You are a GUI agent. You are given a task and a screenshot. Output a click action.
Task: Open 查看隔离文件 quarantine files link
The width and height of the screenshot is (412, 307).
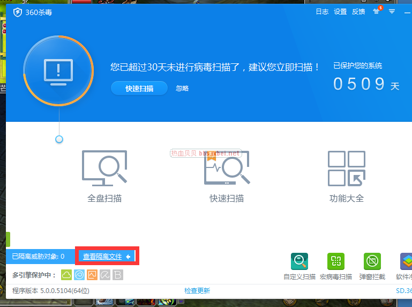pyautogui.click(x=103, y=257)
